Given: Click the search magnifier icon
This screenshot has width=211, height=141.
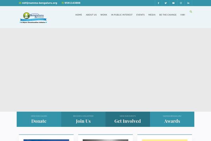Looking at the screenshot, I should click(191, 12).
